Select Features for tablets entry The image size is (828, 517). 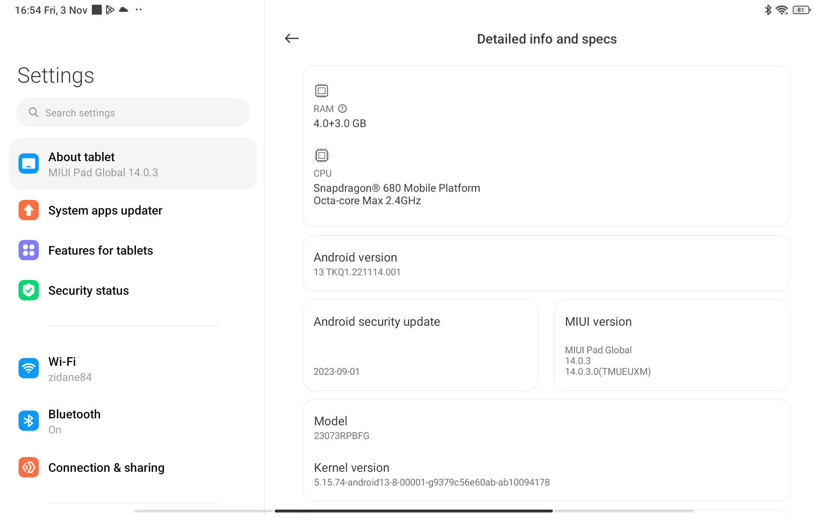pyautogui.click(x=100, y=250)
